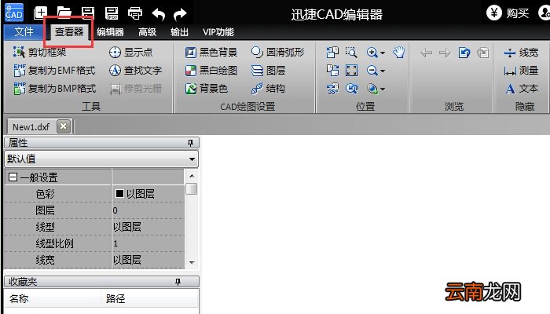Image resolution: width=550 pixels, height=314 pixels.
Task: Open the 默认值 dropdown
Action: (x=101, y=159)
